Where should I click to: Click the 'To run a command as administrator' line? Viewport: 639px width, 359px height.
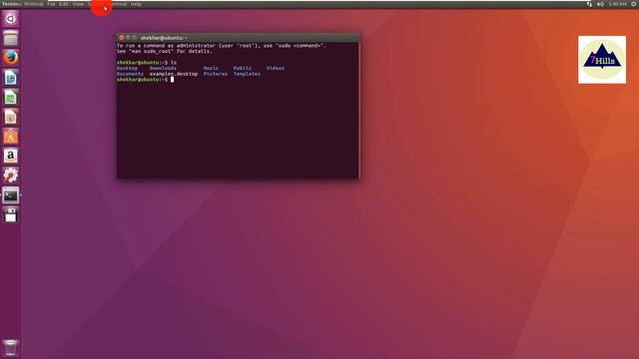pos(222,46)
